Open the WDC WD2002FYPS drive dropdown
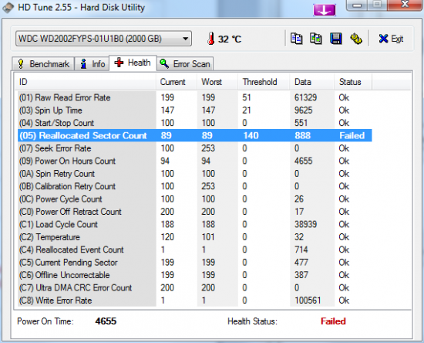 103,39
